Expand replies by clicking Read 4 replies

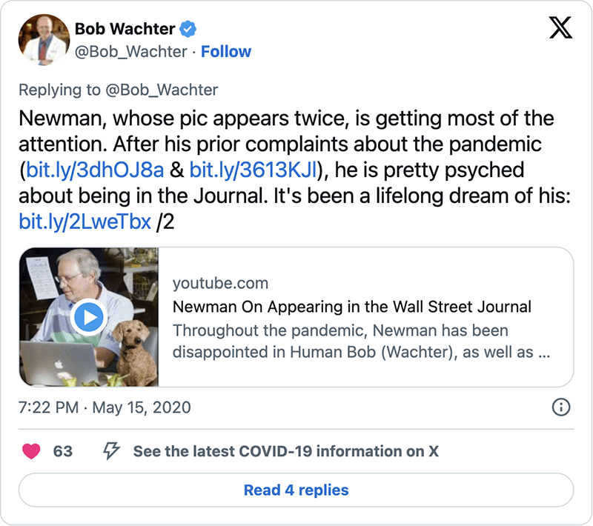[296, 490]
